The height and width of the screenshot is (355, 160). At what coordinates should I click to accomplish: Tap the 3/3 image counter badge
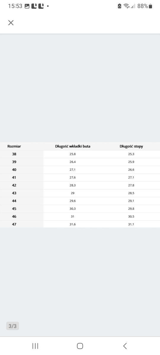point(12,326)
